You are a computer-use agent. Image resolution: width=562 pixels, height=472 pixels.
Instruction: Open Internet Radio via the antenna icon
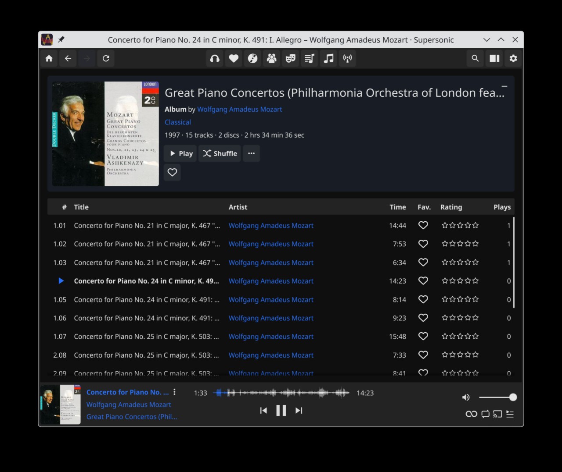click(347, 58)
